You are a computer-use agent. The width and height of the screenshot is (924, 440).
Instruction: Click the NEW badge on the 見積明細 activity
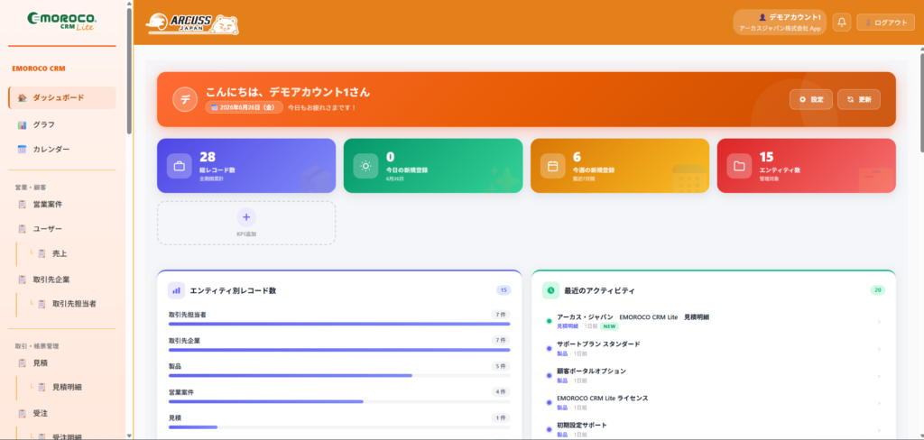pos(609,325)
